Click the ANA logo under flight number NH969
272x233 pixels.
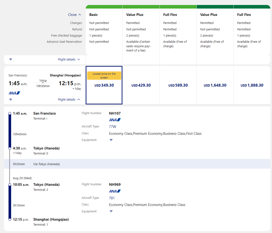[115, 191]
